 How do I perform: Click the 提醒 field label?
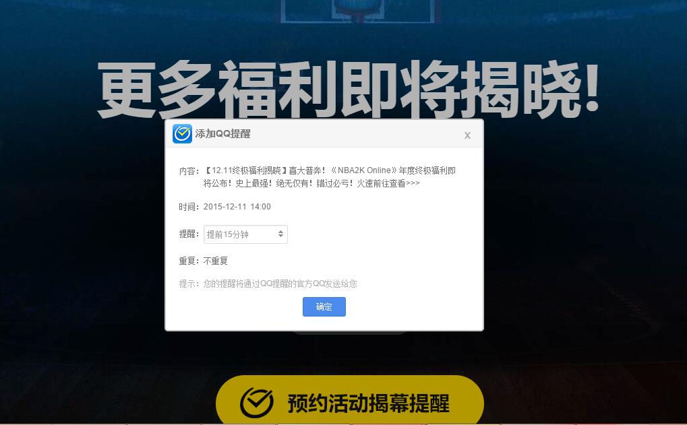(189, 234)
